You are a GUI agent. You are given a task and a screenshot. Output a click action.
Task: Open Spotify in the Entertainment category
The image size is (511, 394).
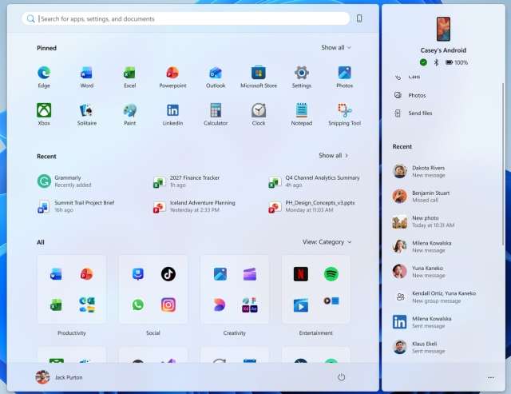point(331,274)
